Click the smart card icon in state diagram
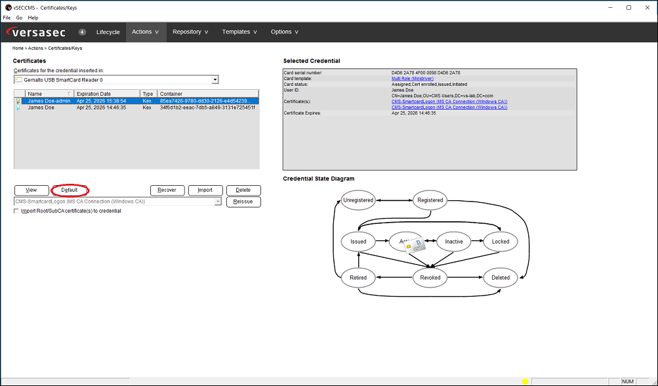 coord(415,245)
